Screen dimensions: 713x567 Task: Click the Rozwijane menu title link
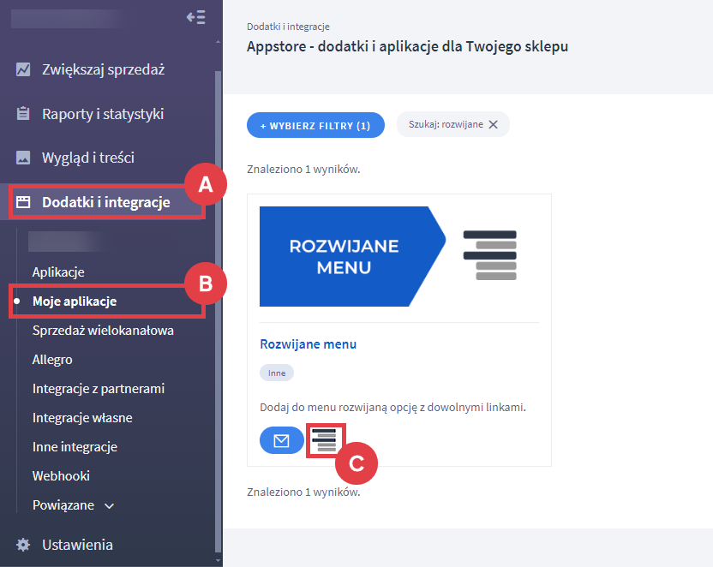(x=308, y=344)
